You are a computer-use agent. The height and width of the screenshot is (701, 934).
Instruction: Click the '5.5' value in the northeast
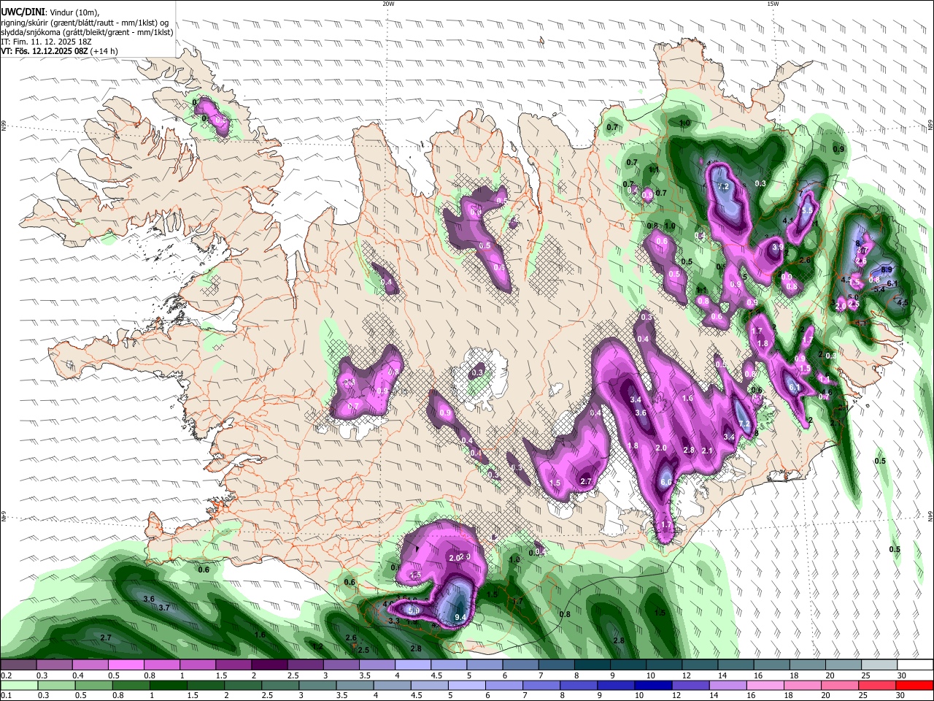[807, 210]
